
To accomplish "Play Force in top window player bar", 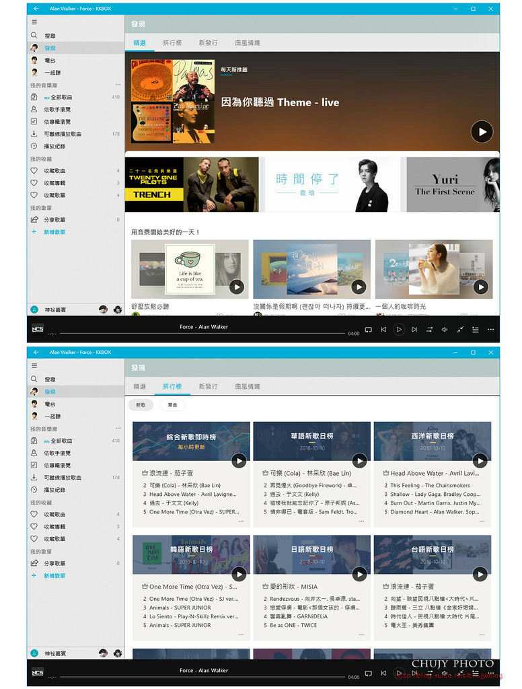I will 399,330.
